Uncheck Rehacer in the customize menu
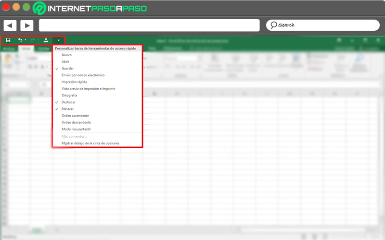Screen dimensions: 385x240 [x=68, y=109]
